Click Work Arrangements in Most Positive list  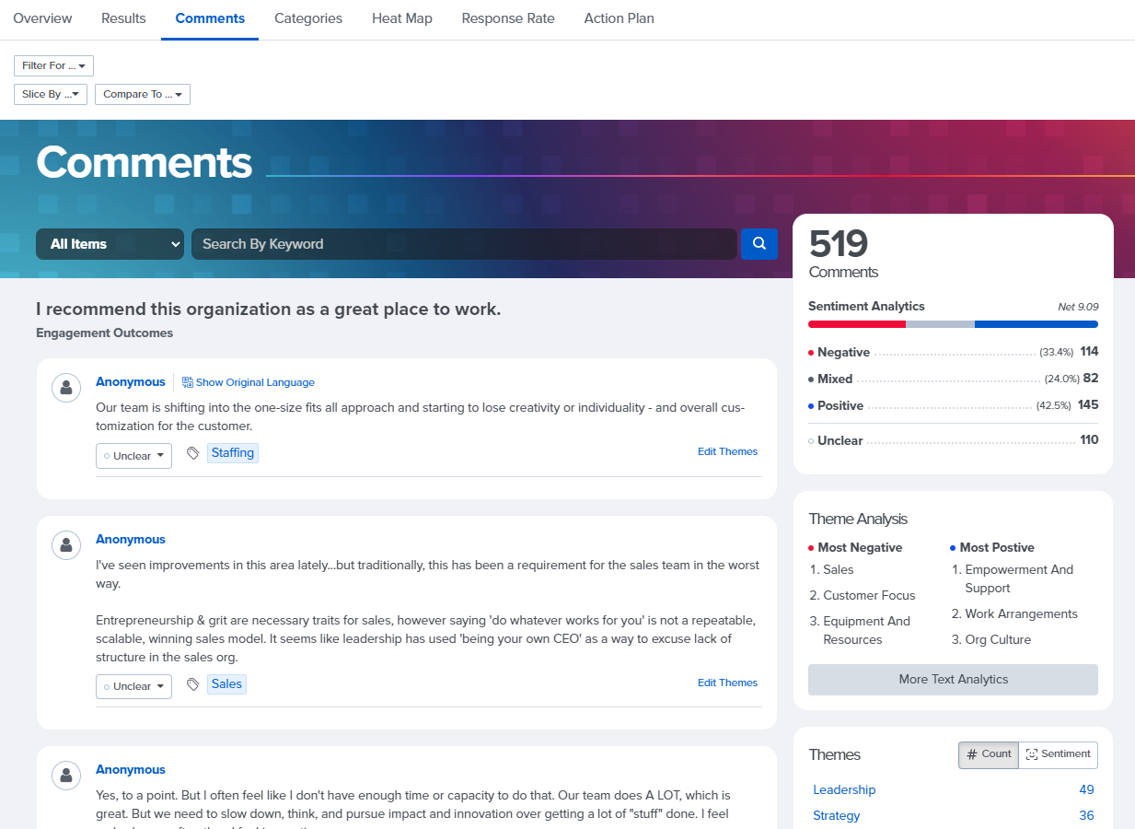(1021, 613)
